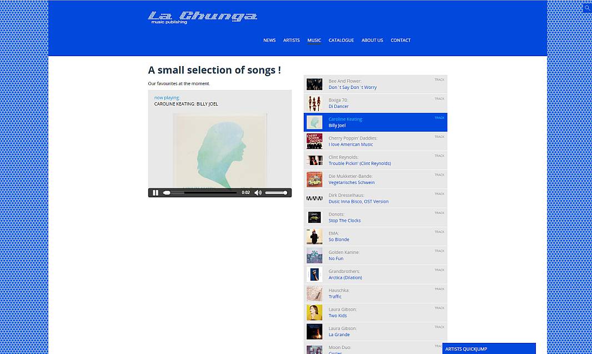Click the Dirk Dresselhaus waveform thumbnail
Viewport: 592px width, 354px height.
[x=314, y=198]
